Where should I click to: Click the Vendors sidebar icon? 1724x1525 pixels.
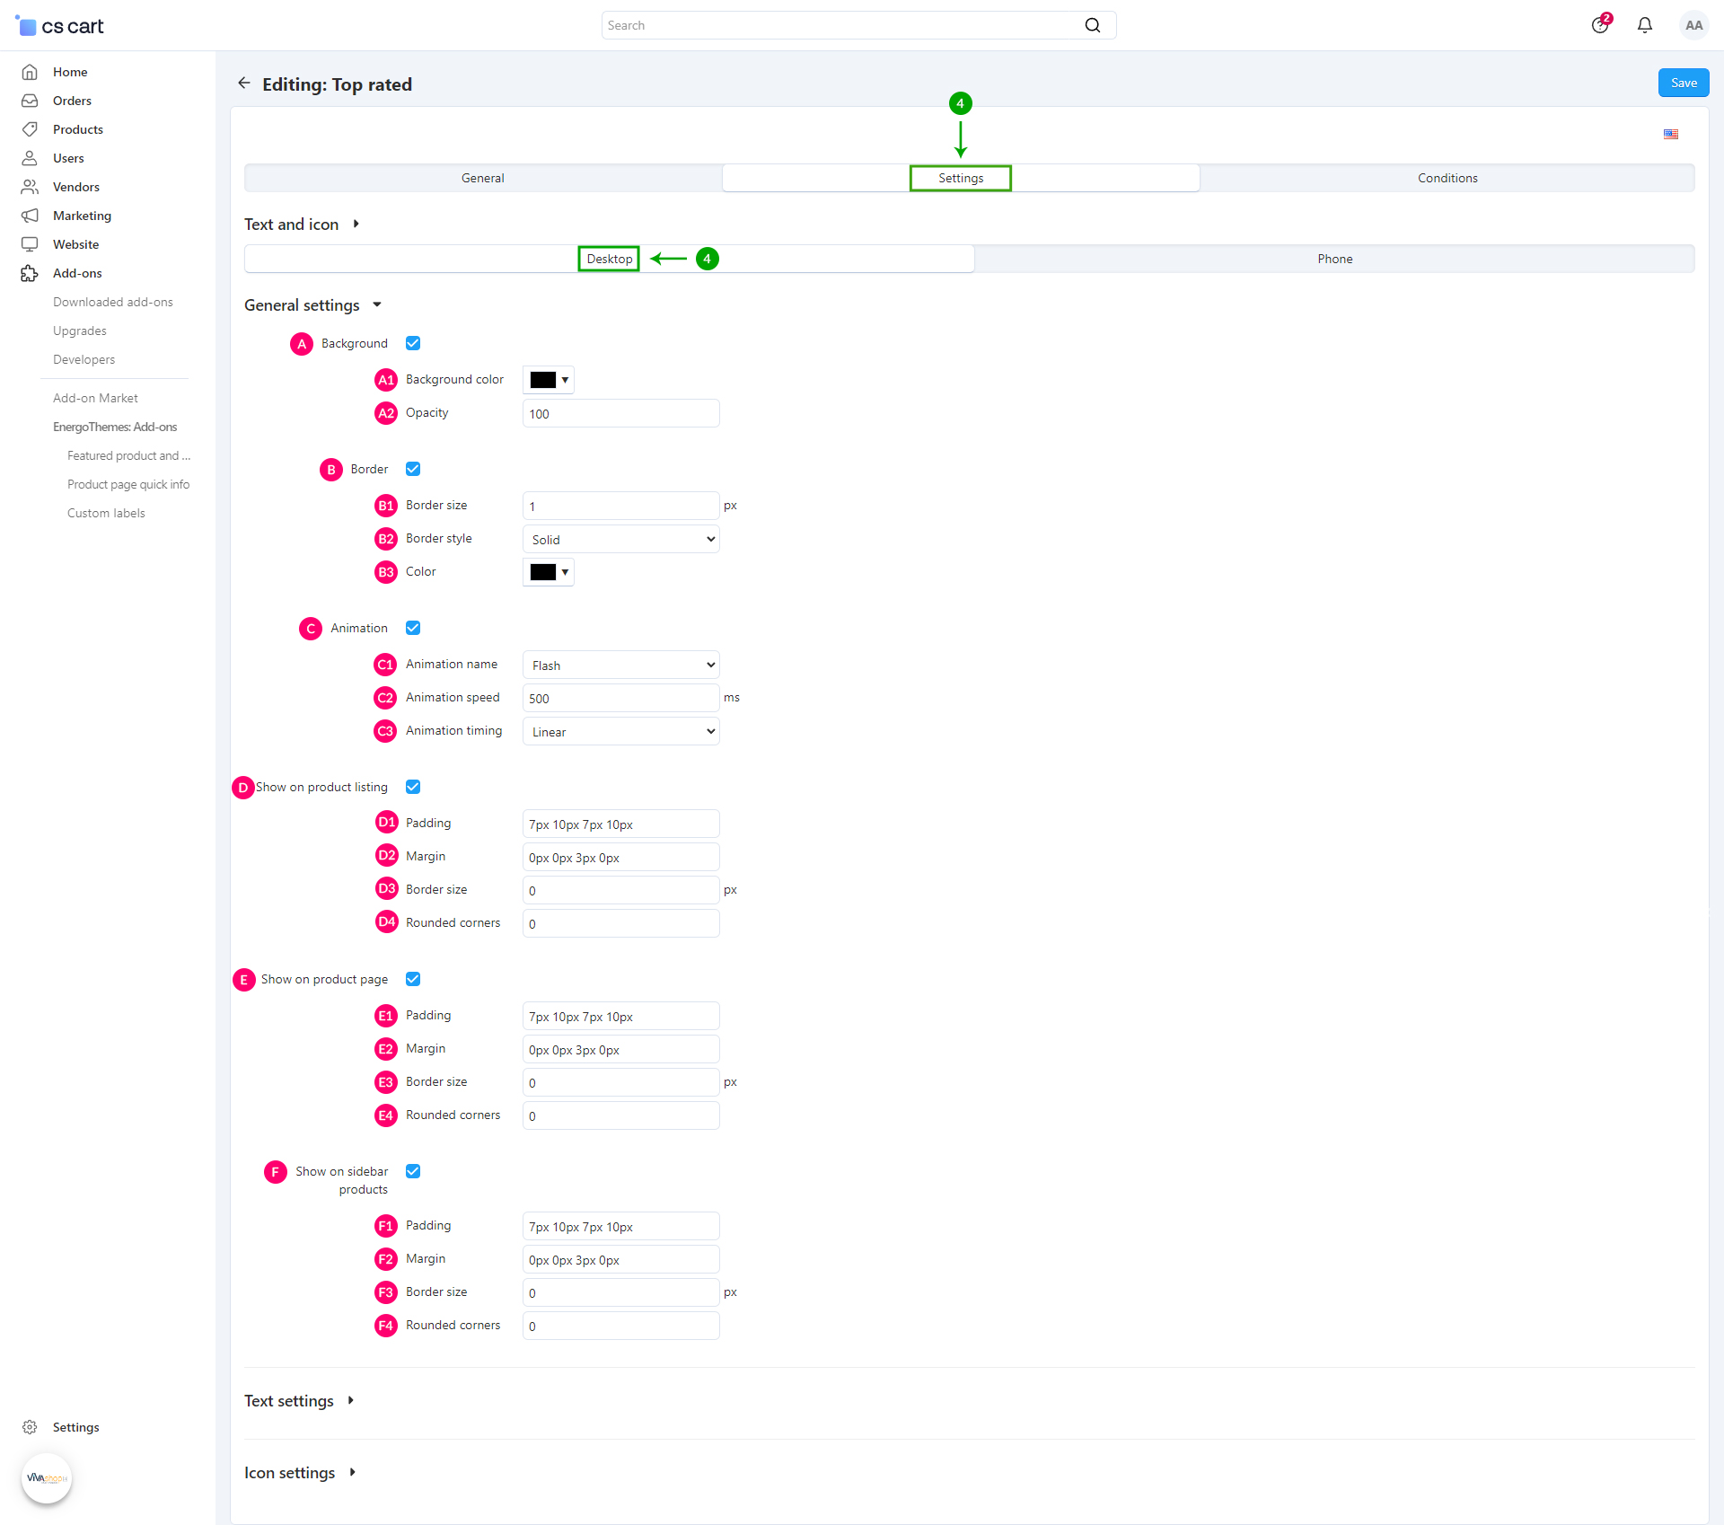30,187
